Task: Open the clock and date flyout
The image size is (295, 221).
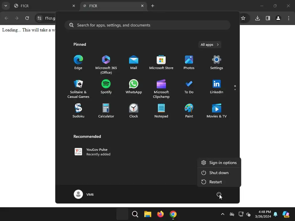Action: tap(263, 214)
